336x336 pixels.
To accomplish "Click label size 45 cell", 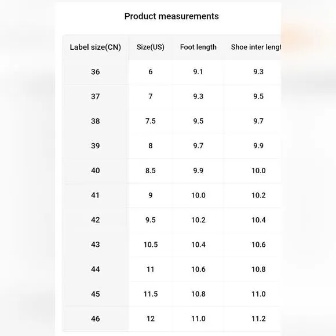I will coord(96,294).
